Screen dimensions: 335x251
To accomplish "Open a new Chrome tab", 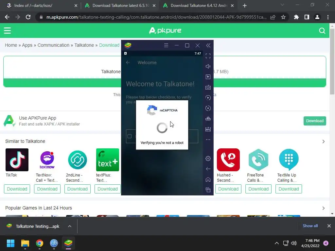I will tap(245, 6).
